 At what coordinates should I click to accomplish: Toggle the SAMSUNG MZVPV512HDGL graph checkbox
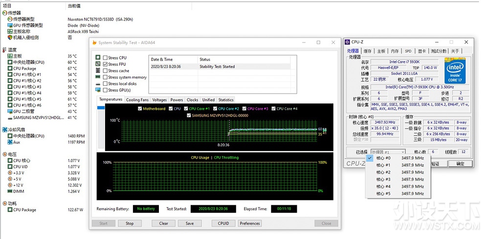tap(188, 116)
